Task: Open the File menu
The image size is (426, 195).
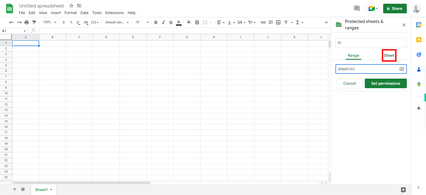Action: tap(22, 13)
